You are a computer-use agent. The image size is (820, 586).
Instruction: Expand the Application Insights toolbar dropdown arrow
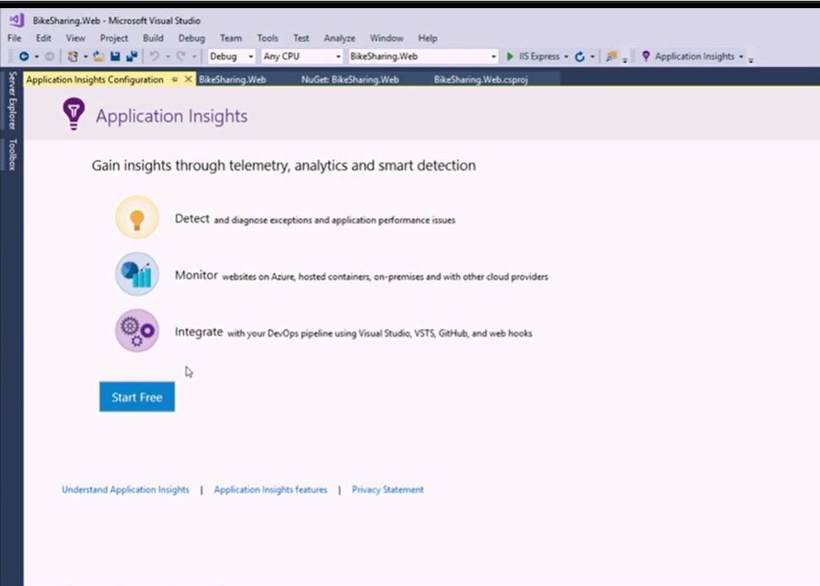741,56
